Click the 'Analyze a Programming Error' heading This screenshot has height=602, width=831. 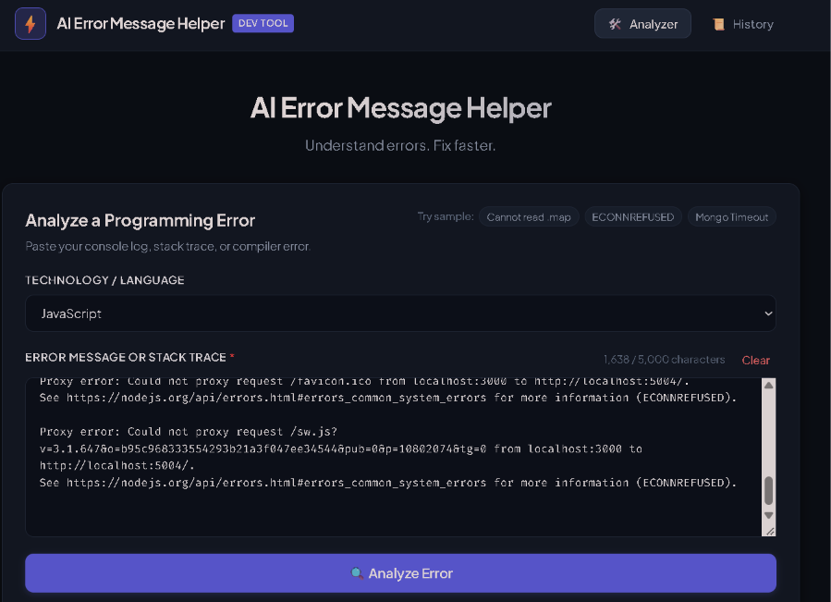pos(140,220)
